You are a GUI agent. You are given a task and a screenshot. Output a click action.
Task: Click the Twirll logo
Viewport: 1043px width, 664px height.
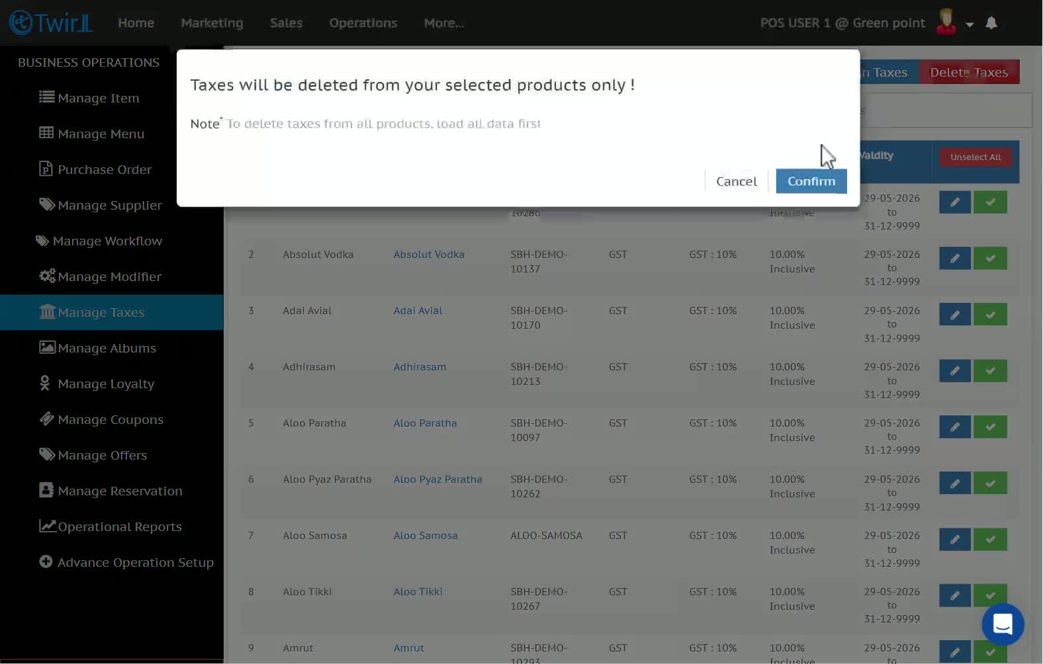coord(51,22)
